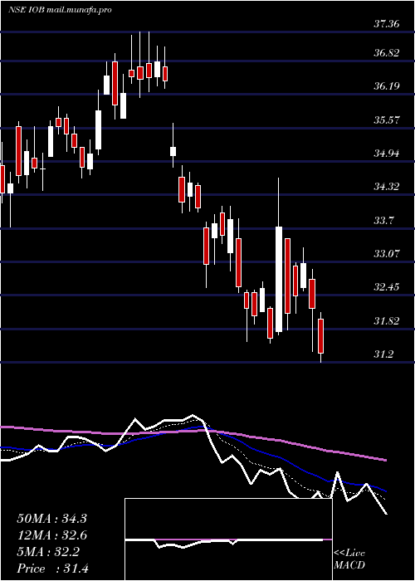Select the 31.2 price axis label
The height and width of the screenshot is (581, 415).
point(383,354)
